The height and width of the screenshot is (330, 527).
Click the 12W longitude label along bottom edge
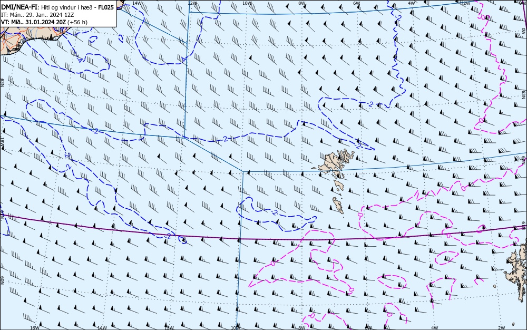[x=169, y=328]
